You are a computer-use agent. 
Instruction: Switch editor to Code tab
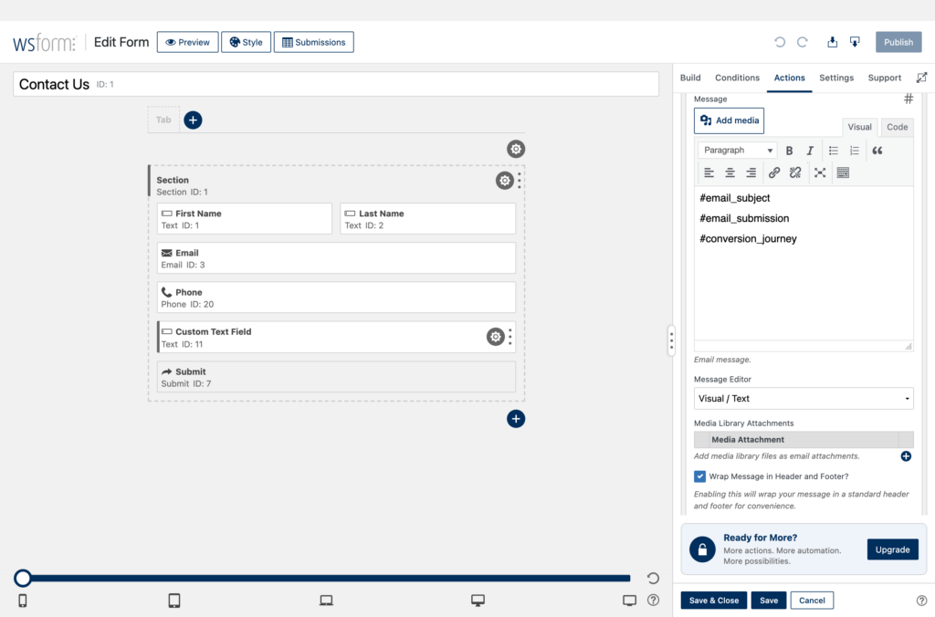897,127
